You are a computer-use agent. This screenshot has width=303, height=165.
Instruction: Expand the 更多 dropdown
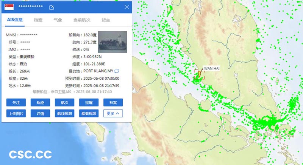113,113
